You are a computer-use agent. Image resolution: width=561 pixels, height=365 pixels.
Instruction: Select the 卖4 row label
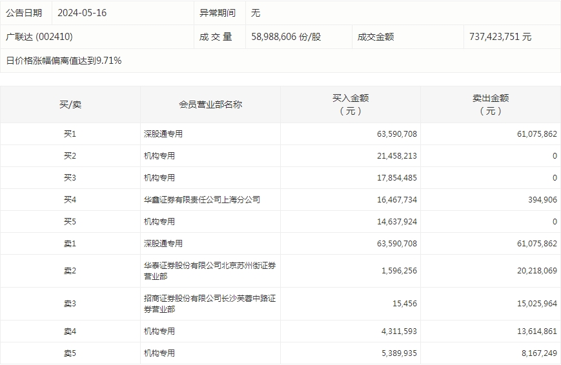coord(70,331)
